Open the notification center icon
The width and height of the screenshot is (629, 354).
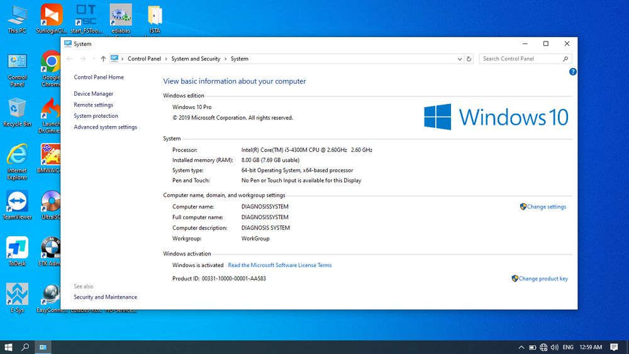pos(614,347)
